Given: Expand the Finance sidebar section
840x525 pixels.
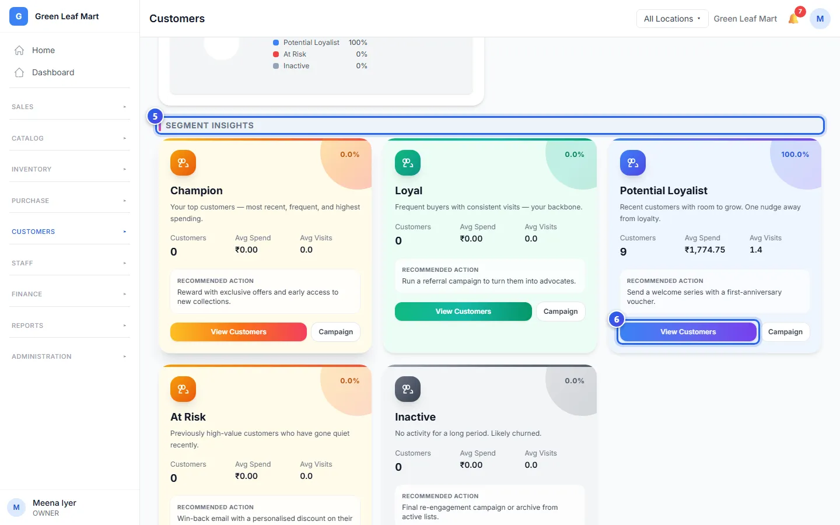Looking at the screenshot, I should pos(69,294).
